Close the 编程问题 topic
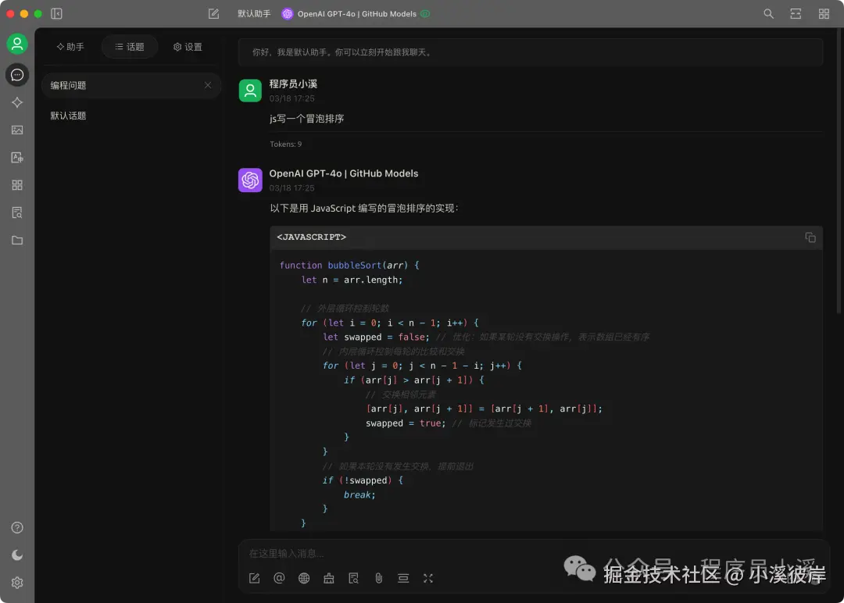This screenshot has height=603, width=844. tap(207, 85)
